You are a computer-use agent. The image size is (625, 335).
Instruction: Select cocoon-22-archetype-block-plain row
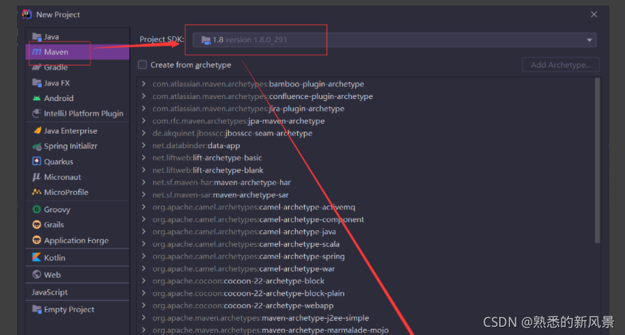click(365, 293)
